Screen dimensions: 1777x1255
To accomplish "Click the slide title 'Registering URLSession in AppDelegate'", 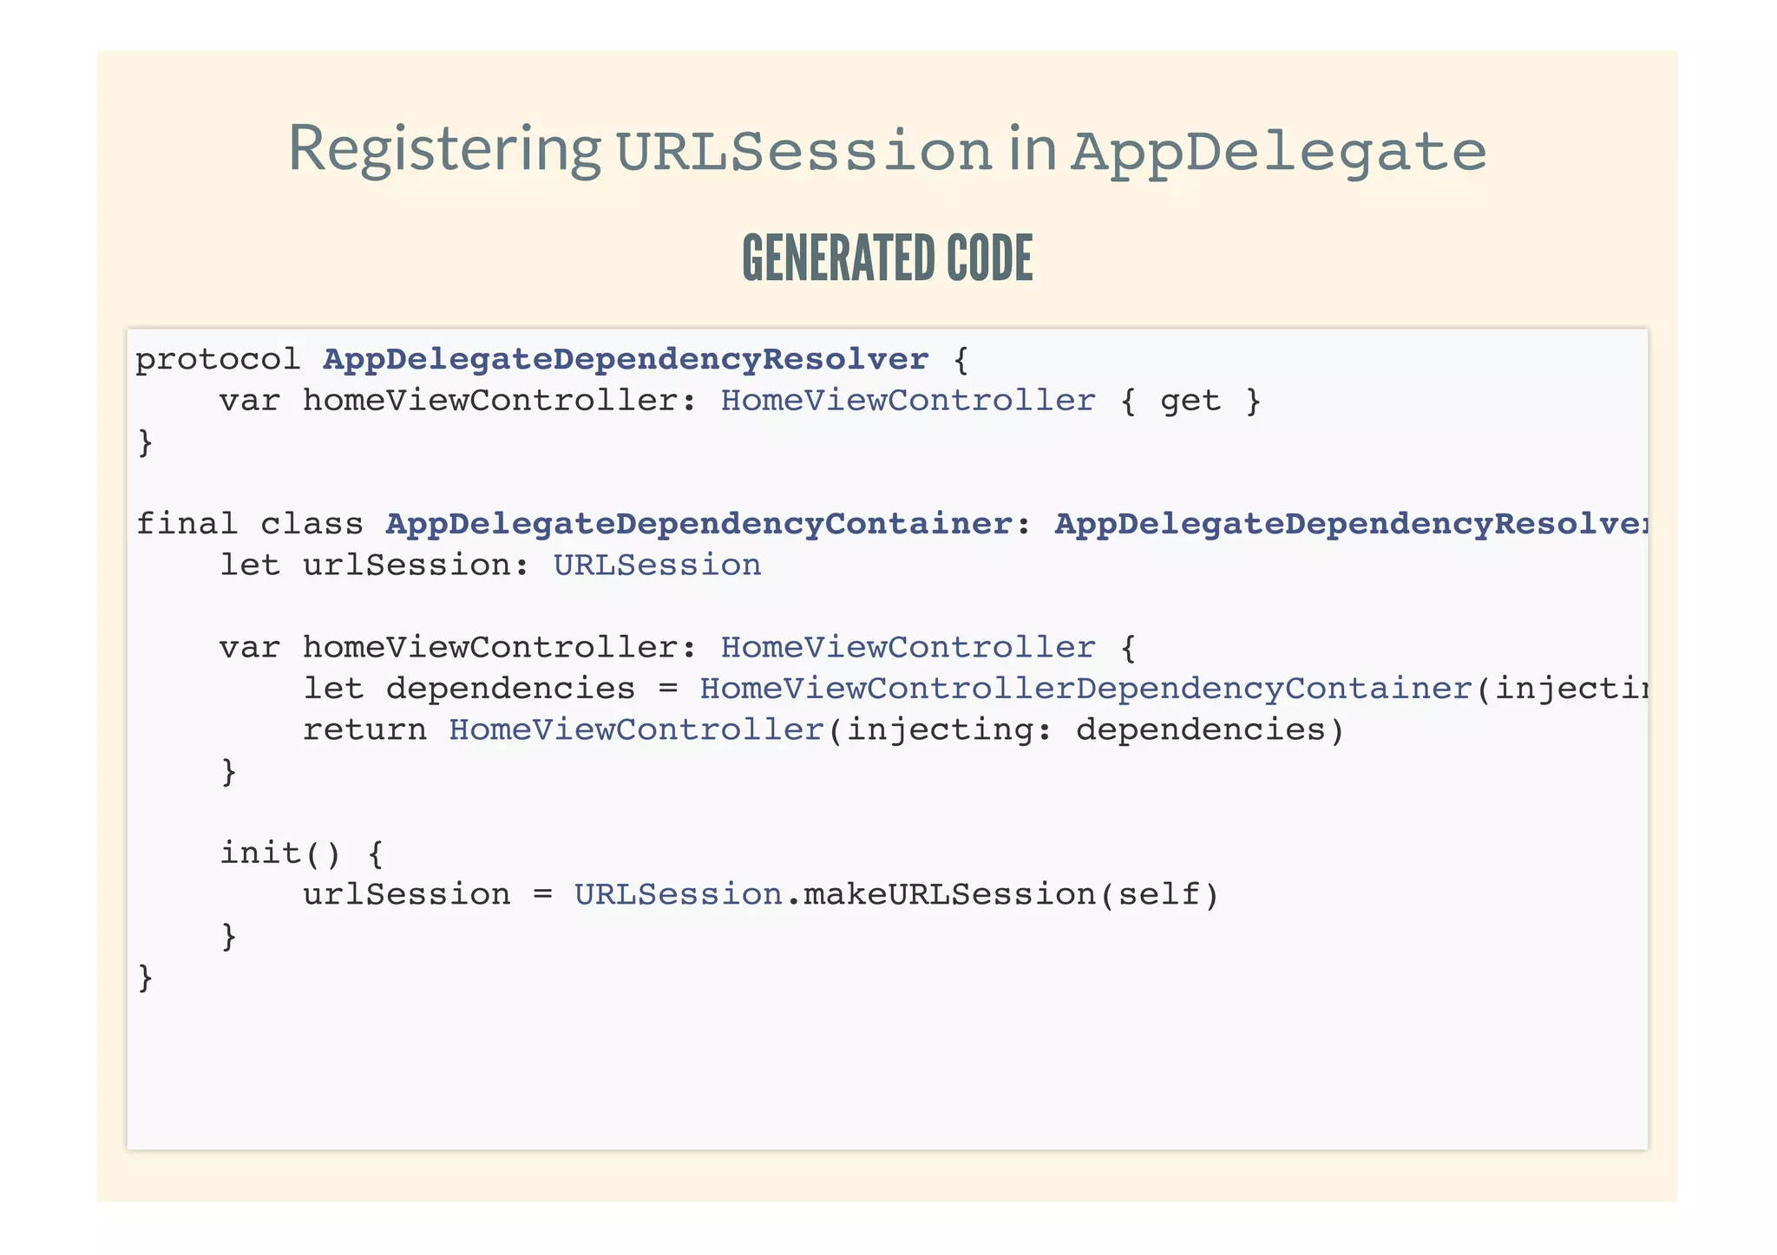I will pyautogui.click(x=888, y=150).
